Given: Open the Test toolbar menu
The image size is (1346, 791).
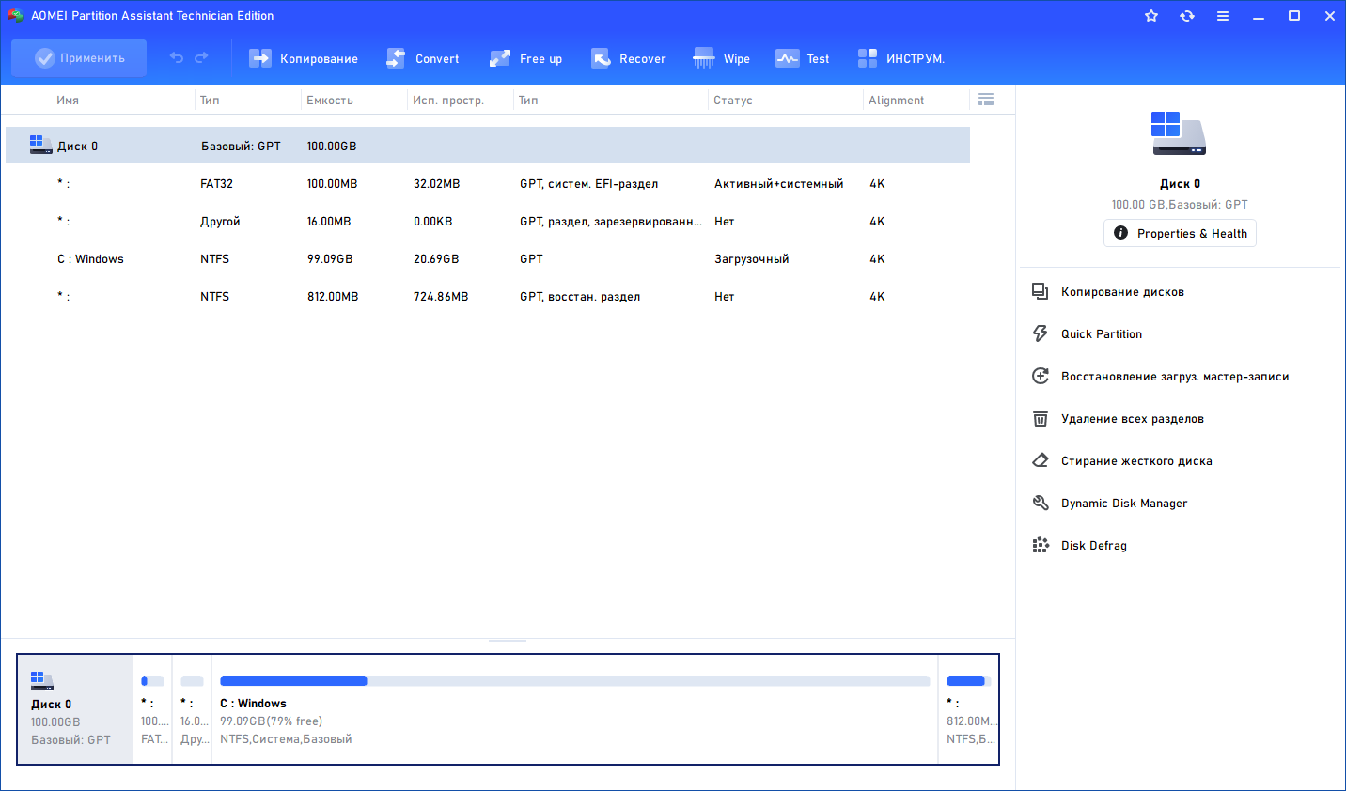Looking at the screenshot, I should click(803, 58).
